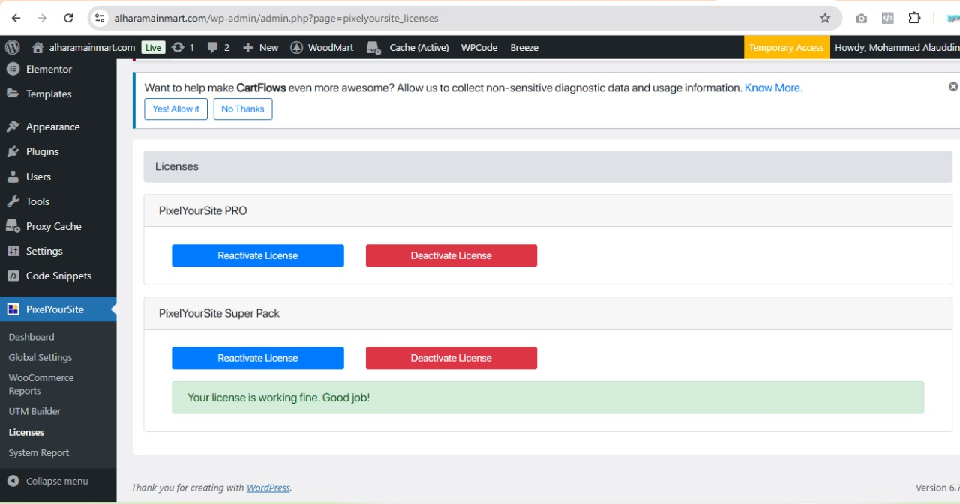Image resolution: width=960 pixels, height=504 pixels.
Task: Deactivate the PixelYourSite Super Pack license
Action: (x=451, y=358)
